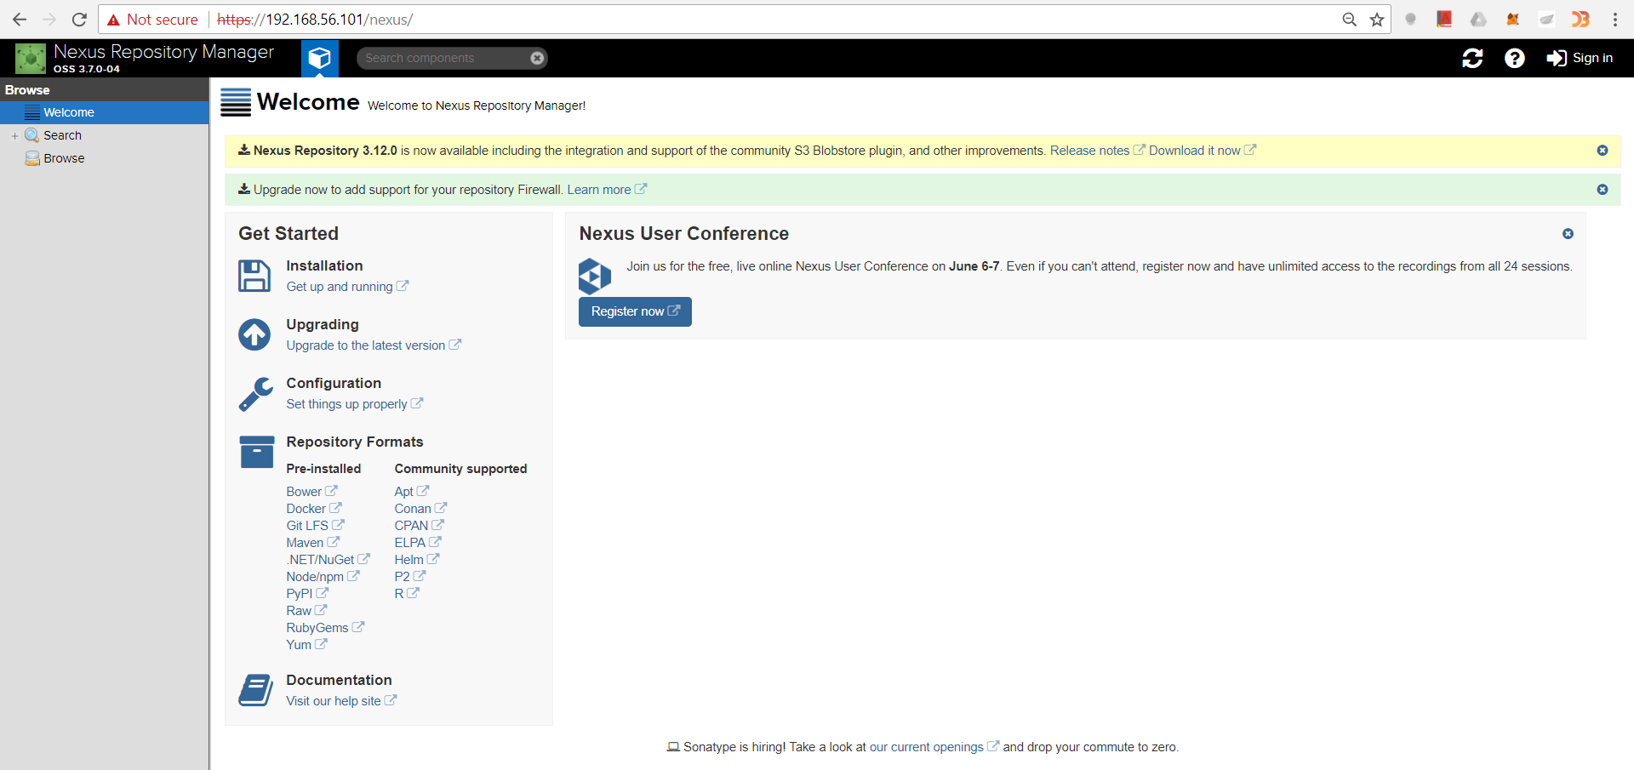Viewport: 1634px width, 770px height.
Task: Open Browse in the sidebar
Action: [x=64, y=158]
